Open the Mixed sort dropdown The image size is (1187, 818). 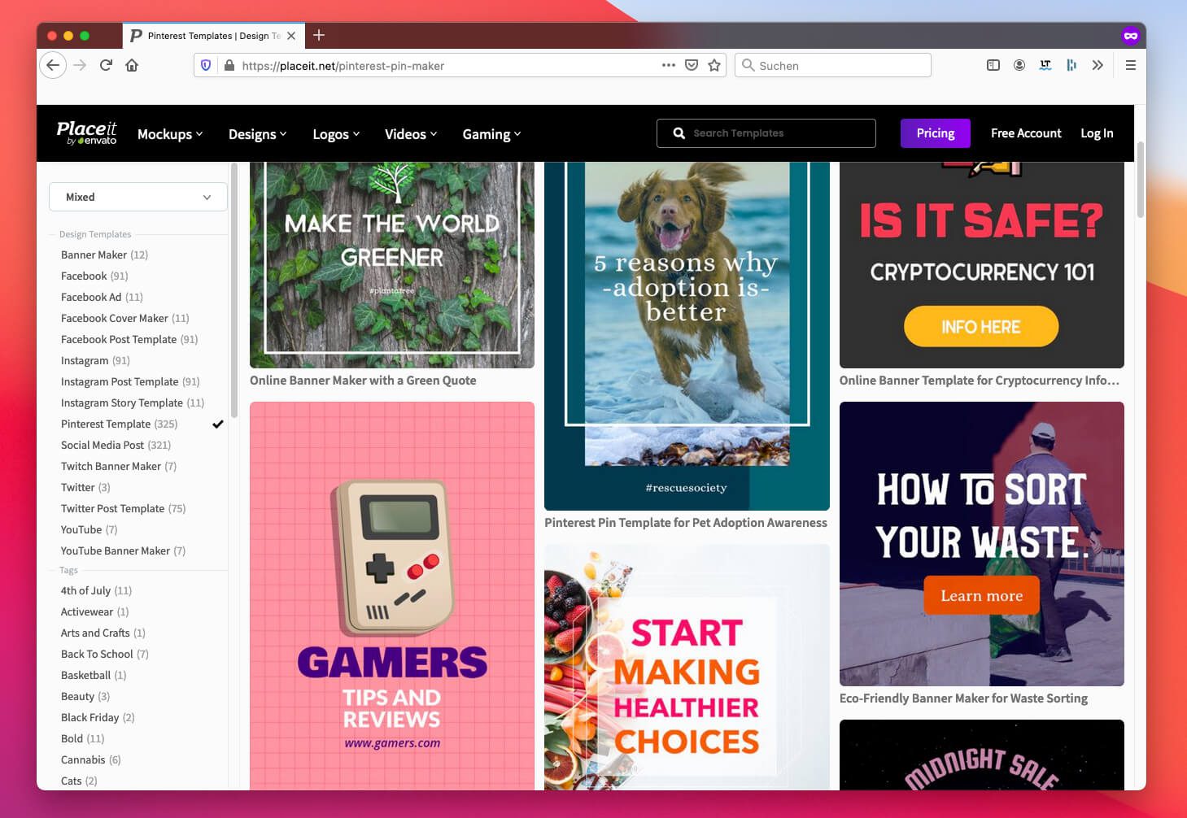point(137,197)
